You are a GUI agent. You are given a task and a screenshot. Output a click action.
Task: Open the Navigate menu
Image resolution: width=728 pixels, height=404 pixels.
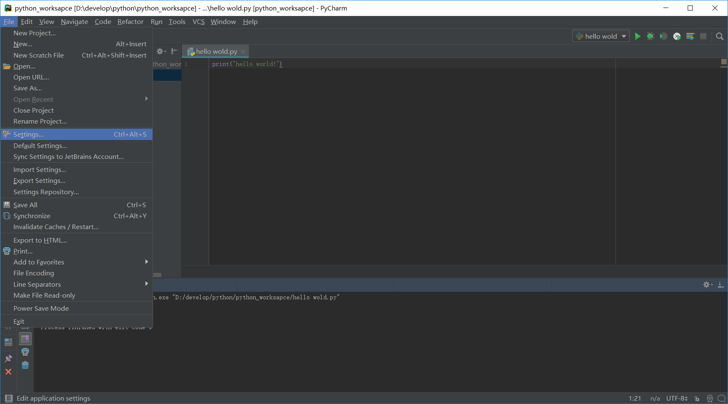[74, 21]
